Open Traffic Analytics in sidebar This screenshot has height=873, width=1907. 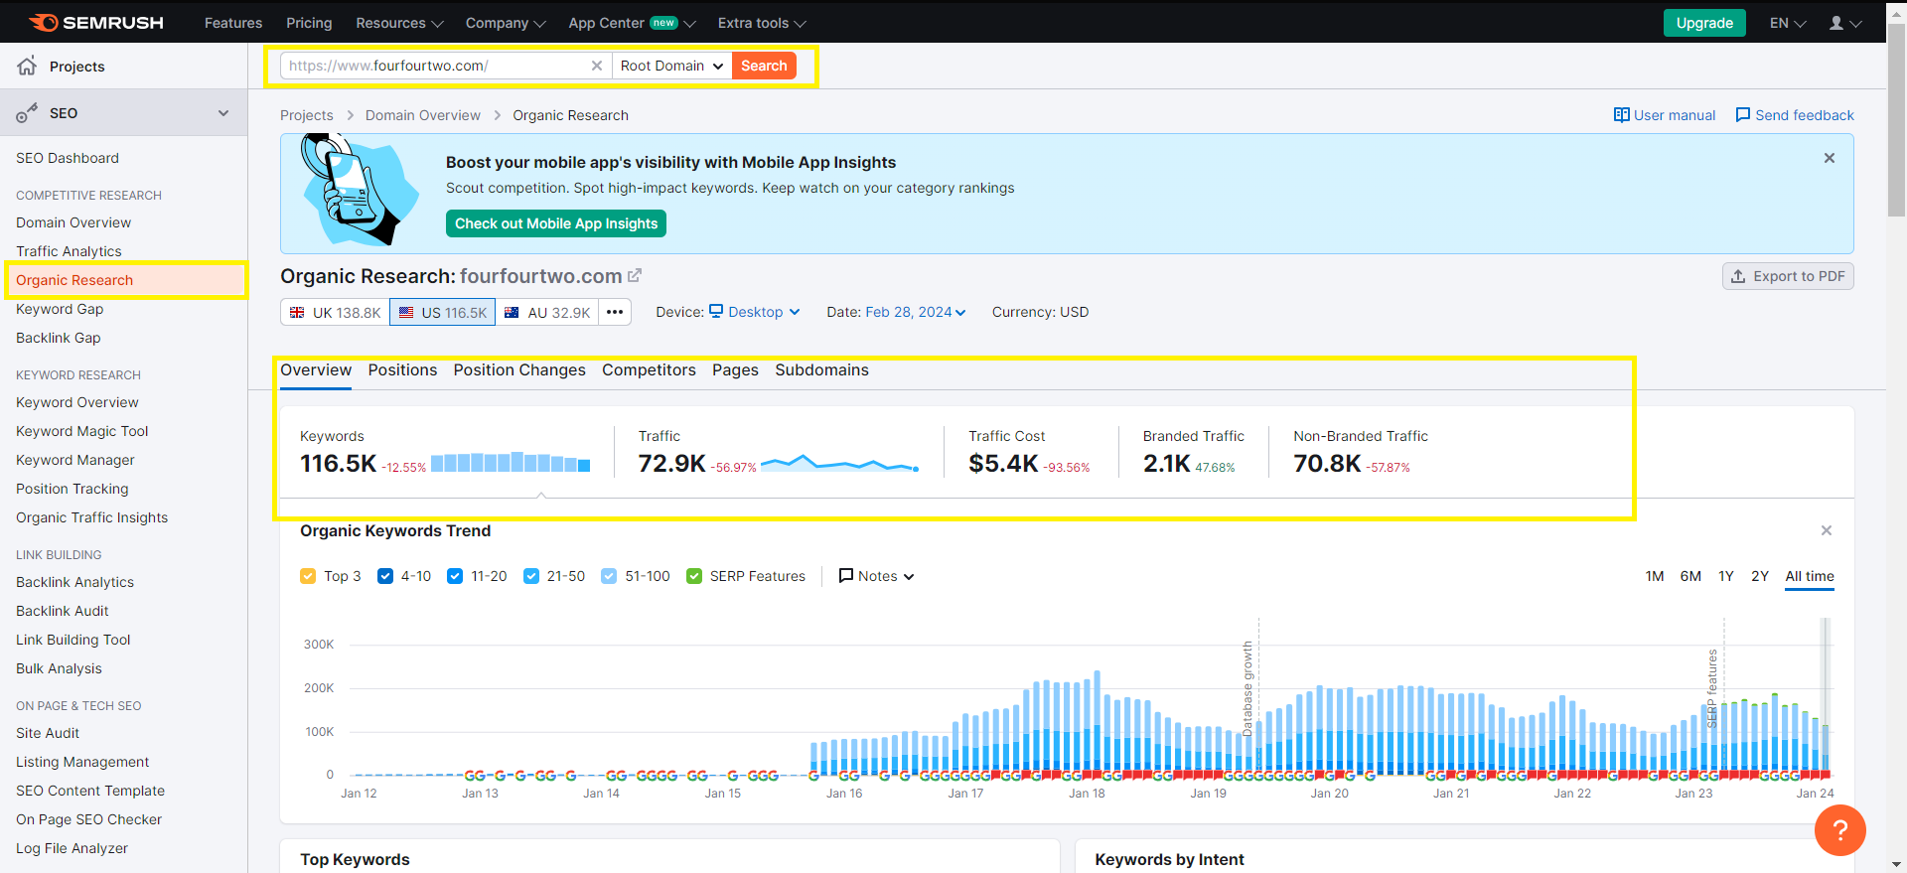click(69, 251)
